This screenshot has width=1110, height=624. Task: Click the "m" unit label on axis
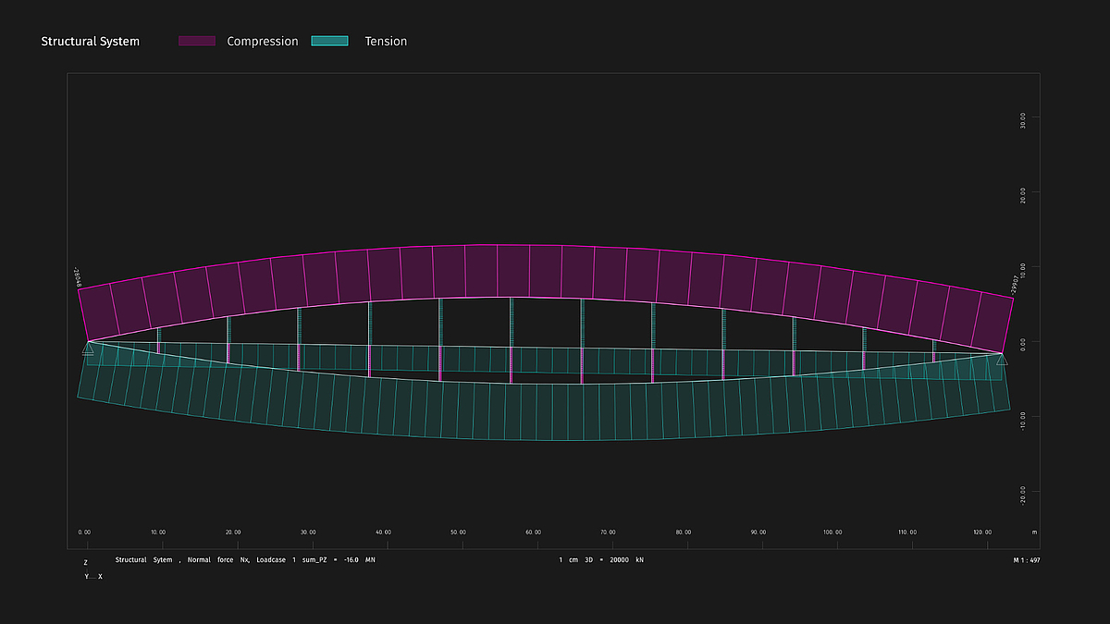coord(1035,532)
